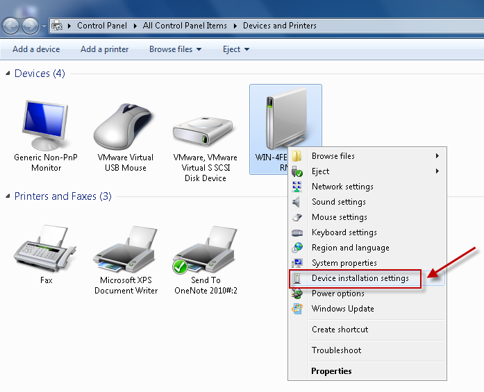484x392 pixels.
Task: Choose Troubleshoot from context menu
Action: (x=367, y=350)
